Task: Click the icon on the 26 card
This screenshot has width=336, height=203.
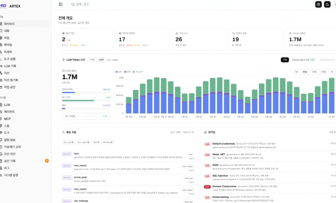Action: tap(177, 33)
